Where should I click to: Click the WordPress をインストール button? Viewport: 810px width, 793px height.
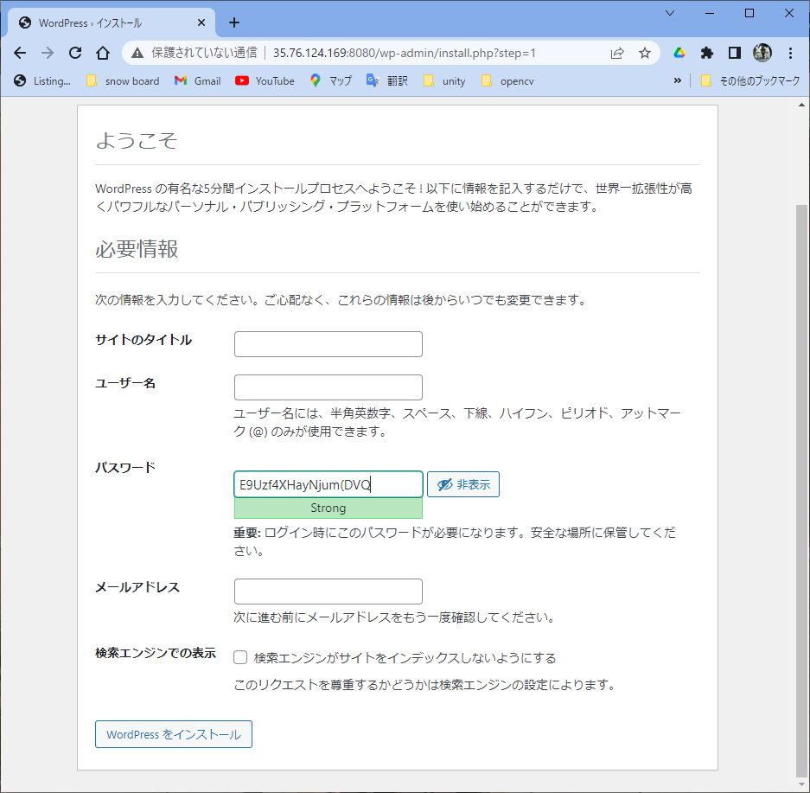pyautogui.click(x=174, y=734)
